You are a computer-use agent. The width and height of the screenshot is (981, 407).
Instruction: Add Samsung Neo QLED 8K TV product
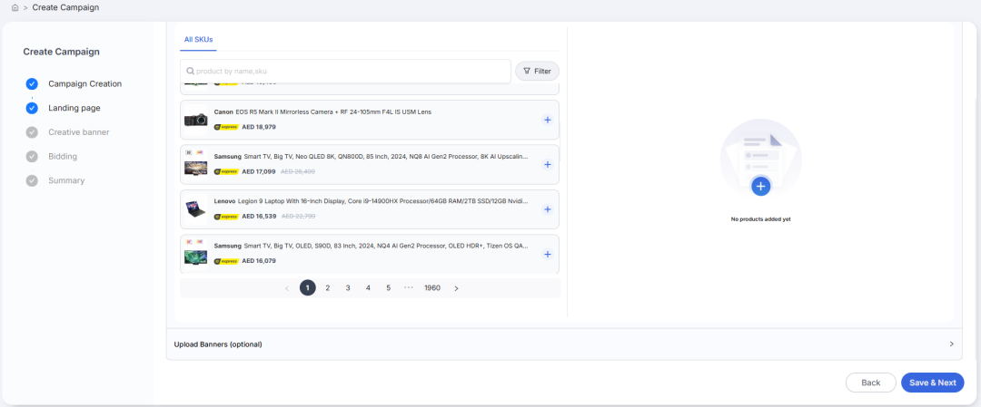pos(548,165)
